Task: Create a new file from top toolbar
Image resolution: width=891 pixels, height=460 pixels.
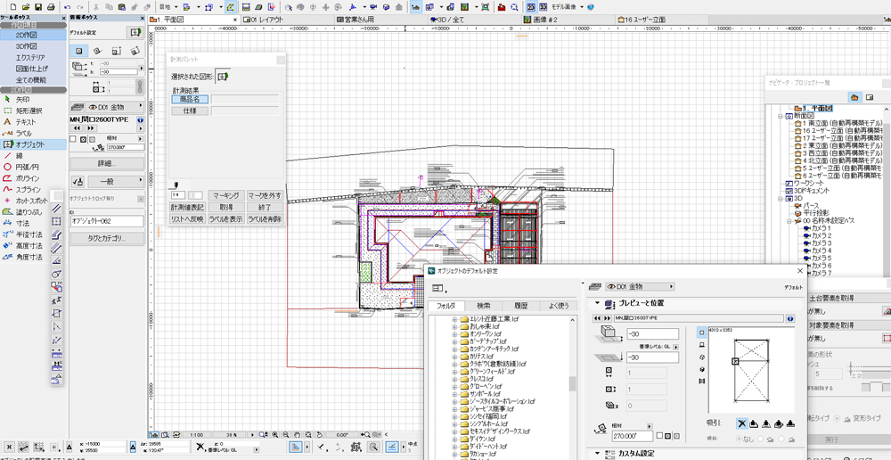Action: point(13,8)
